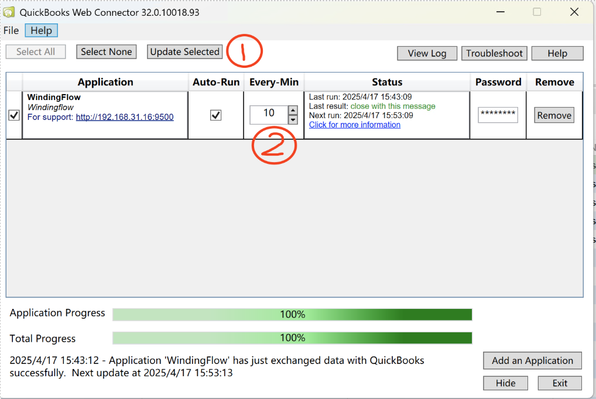Image resolution: width=596 pixels, height=399 pixels.
Task: Click the Exit button
Action: 560,383
